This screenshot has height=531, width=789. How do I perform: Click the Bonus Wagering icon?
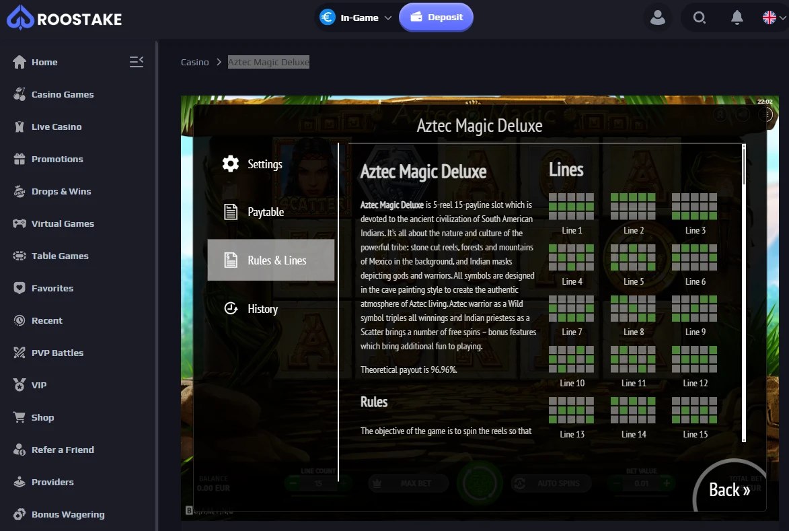click(19, 514)
